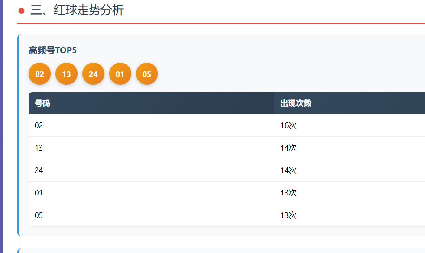Select table cell 02 in 号码 column
Viewport: 425px width, 253px height.
click(x=39, y=125)
